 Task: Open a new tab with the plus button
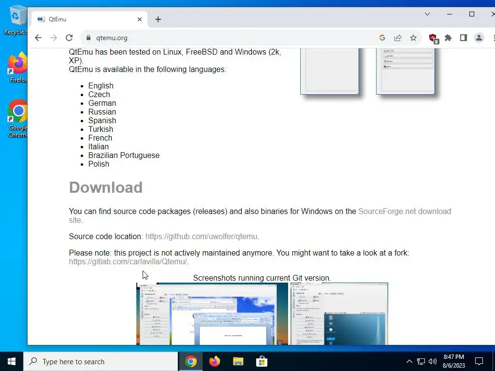(158, 19)
